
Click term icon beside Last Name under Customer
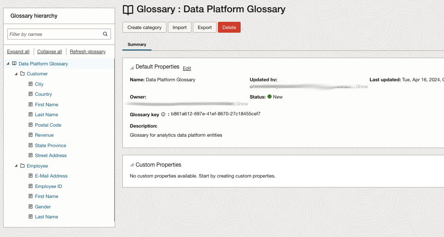pyautogui.click(x=30, y=114)
